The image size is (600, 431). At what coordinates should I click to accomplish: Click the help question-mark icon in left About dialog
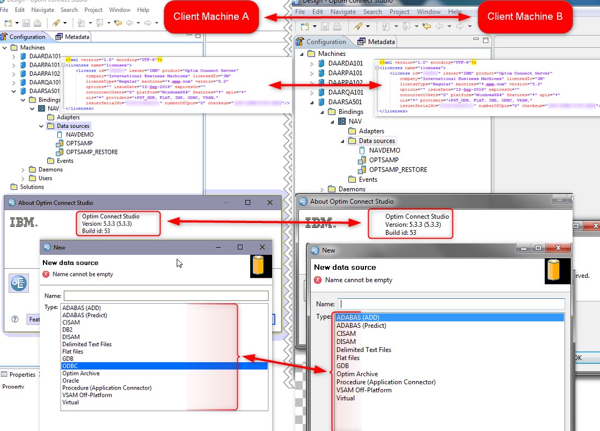click(15, 319)
